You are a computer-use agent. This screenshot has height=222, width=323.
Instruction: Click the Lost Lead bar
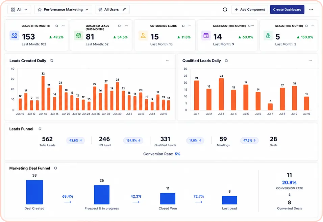(229, 200)
